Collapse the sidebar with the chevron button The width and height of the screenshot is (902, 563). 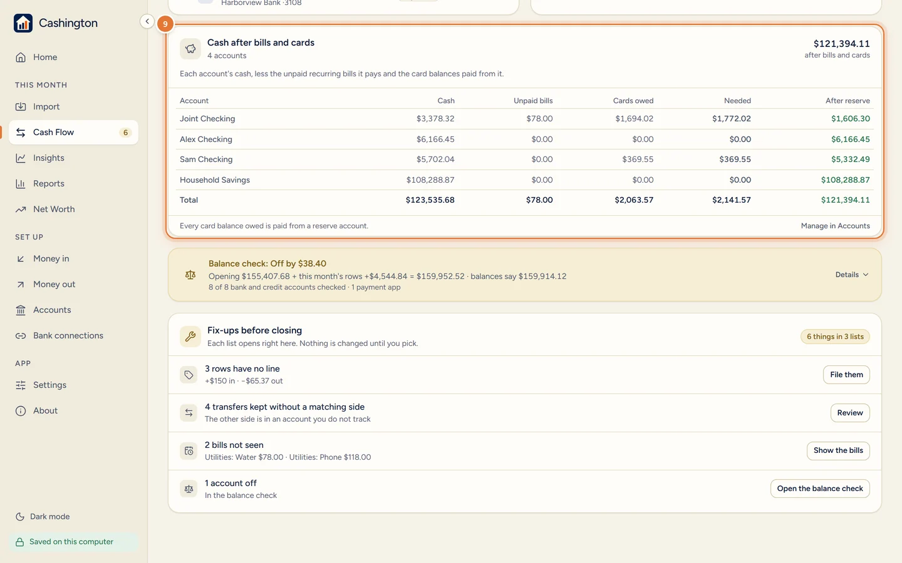click(x=147, y=21)
